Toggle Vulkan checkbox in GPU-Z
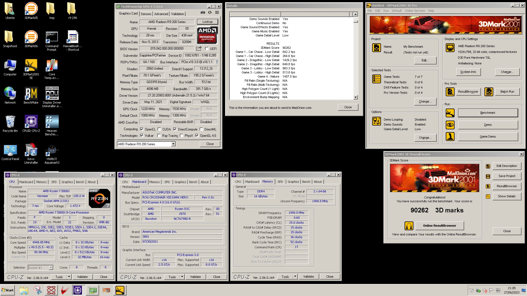 pos(142,136)
